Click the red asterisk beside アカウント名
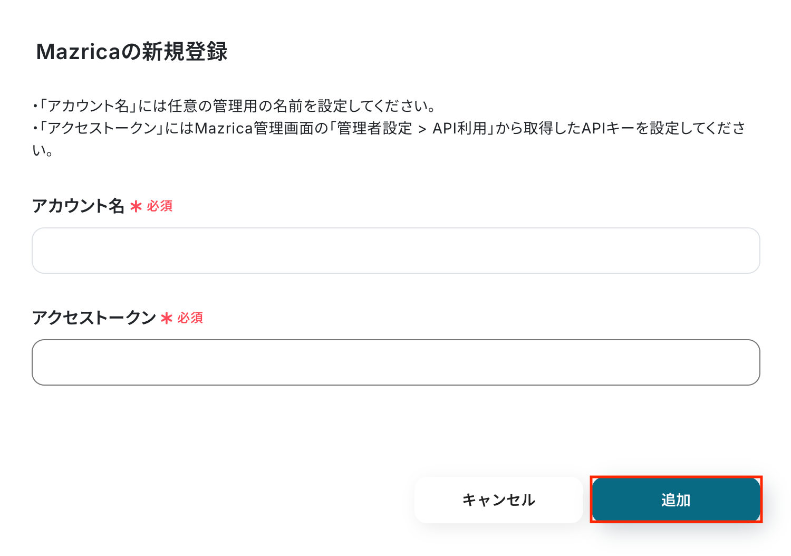 point(136,207)
